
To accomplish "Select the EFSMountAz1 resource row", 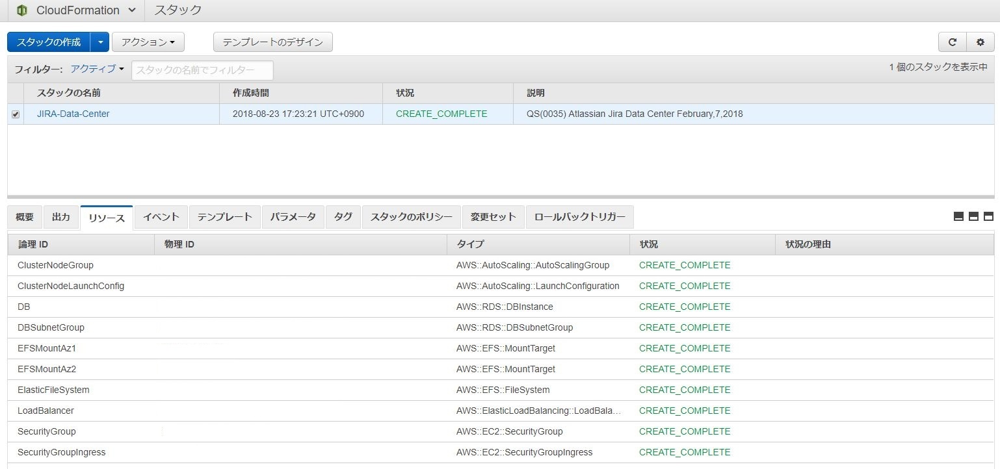I will (501, 348).
